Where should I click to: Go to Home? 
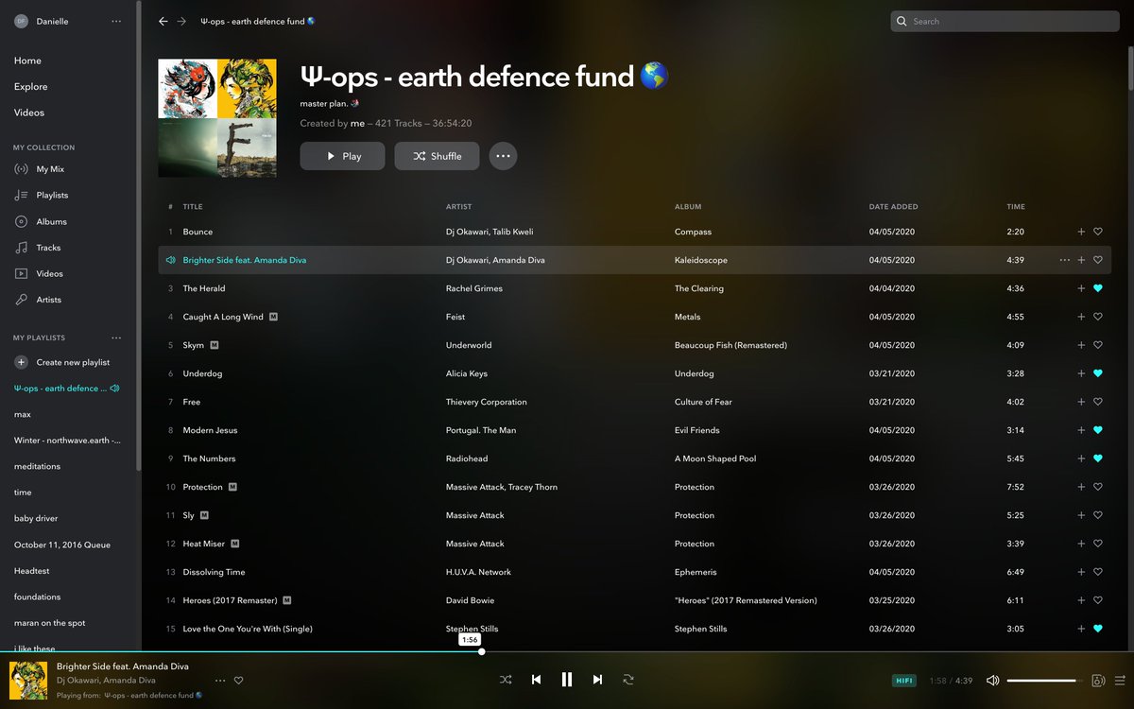tap(27, 61)
